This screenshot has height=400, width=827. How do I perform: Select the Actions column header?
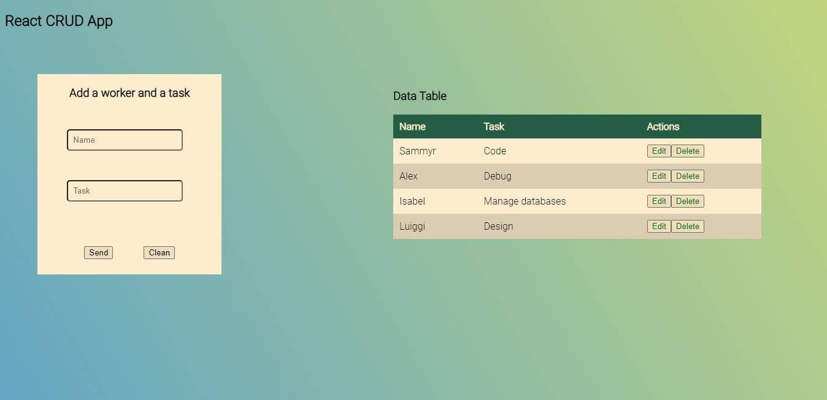(x=663, y=127)
